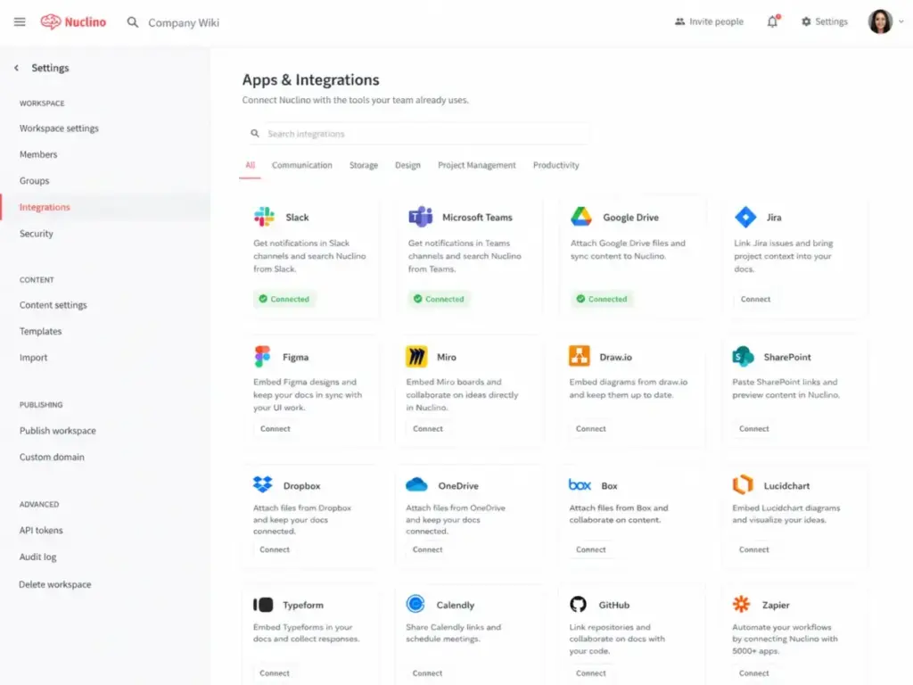Click the Calendly icon
This screenshot has width=913, height=685.
(x=415, y=604)
